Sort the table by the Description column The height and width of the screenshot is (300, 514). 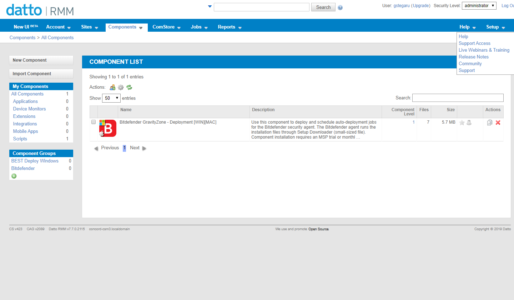point(316,112)
